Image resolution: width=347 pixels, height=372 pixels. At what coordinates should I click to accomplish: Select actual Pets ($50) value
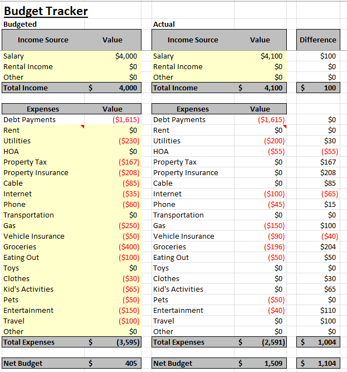coord(276,300)
